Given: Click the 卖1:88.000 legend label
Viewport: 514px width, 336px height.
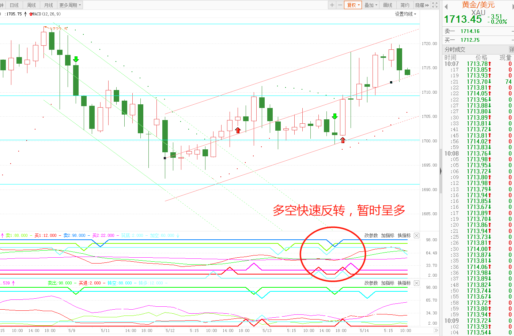Looking at the screenshot, I should coord(16,235).
